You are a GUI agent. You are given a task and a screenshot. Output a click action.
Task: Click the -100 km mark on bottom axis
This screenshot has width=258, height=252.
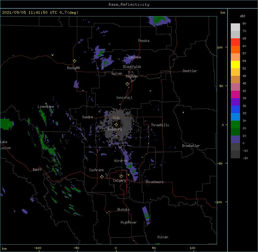click(x=37, y=248)
